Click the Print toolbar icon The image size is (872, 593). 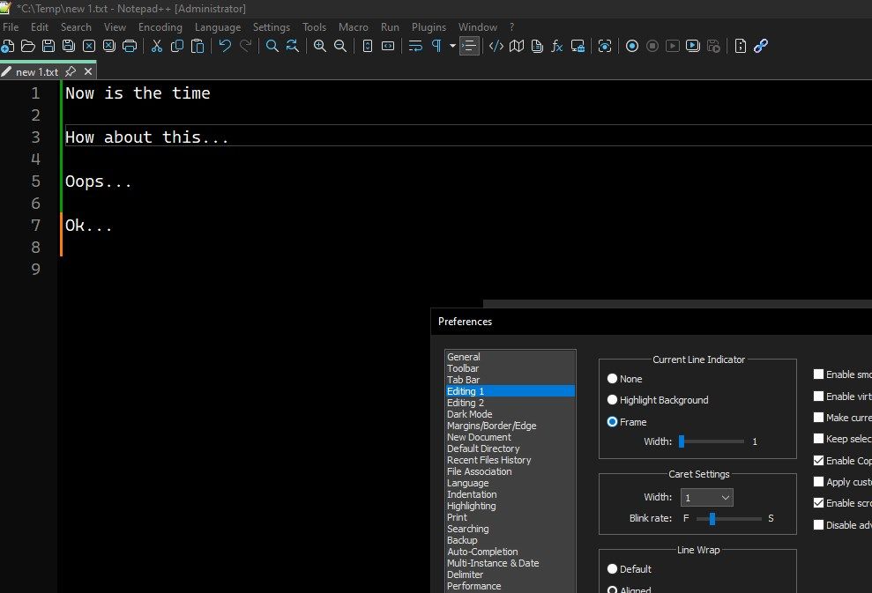[x=130, y=46]
